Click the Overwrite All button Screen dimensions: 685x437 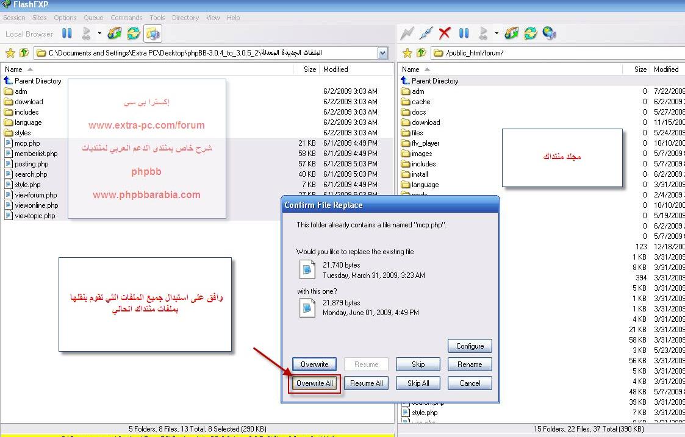[315, 383]
